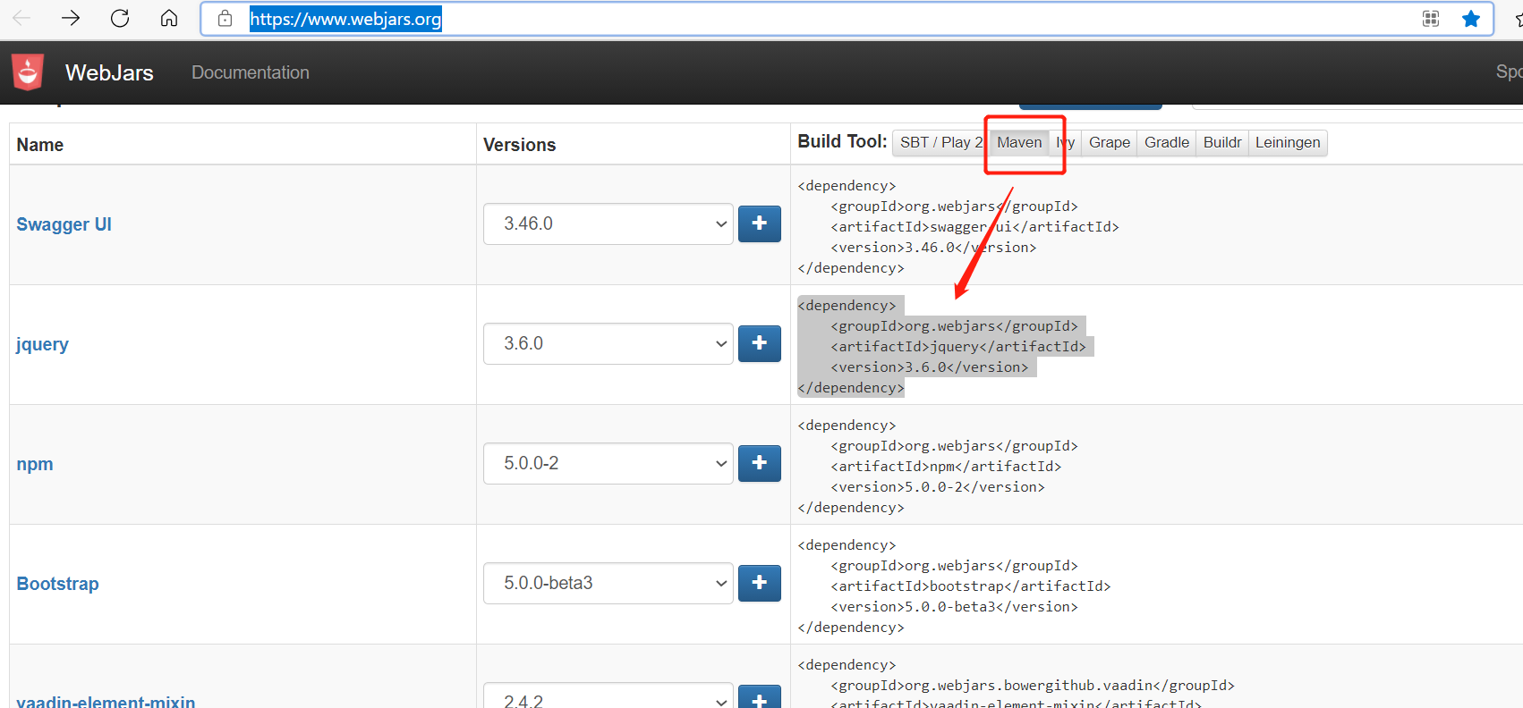The height and width of the screenshot is (708, 1523).
Task: Open the npm project link
Action: tap(35, 464)
